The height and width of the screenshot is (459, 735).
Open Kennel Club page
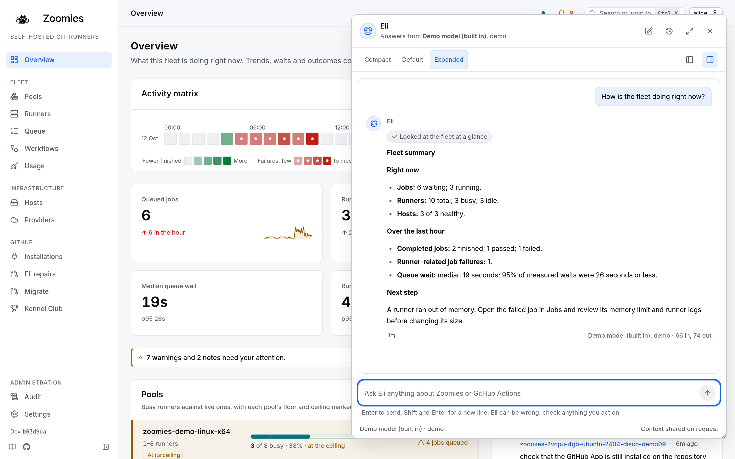tap(59, 309)
